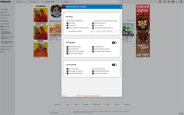Toggle Show Premium checkbox
The image size is (184, 115).
93,47
